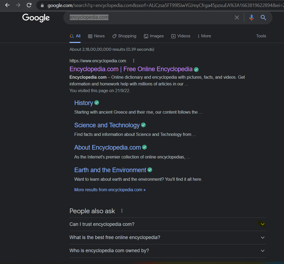Open the Encyclopedia.com Free Online Encyclopedia result

pyautogui.click(x=131, y=69)
